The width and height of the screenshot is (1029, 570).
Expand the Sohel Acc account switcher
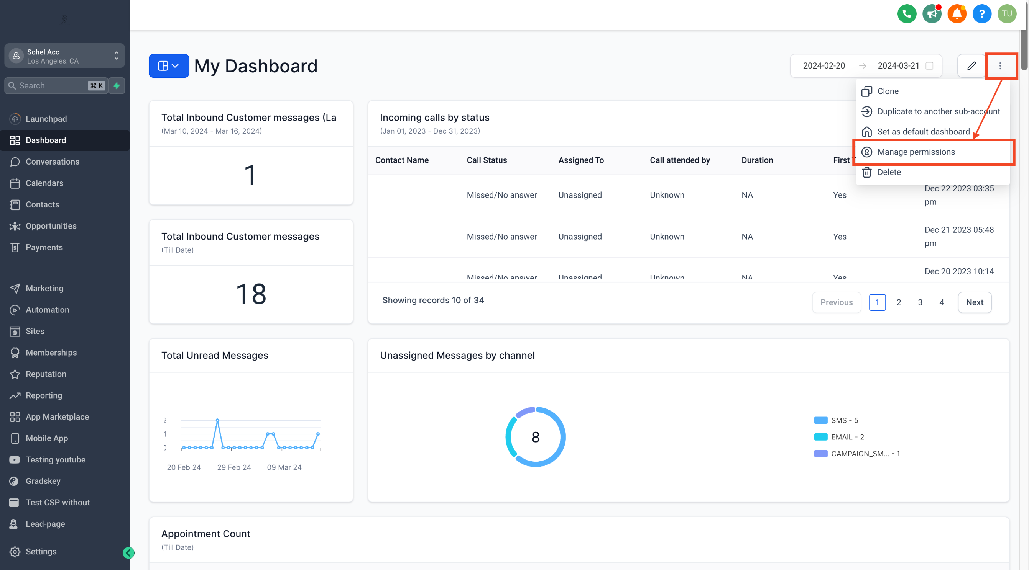click(x=65, y=56)
